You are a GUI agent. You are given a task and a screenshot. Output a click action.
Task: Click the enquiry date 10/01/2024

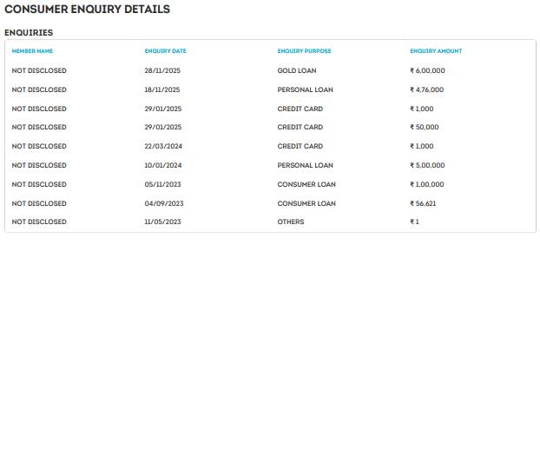point(163,165)
